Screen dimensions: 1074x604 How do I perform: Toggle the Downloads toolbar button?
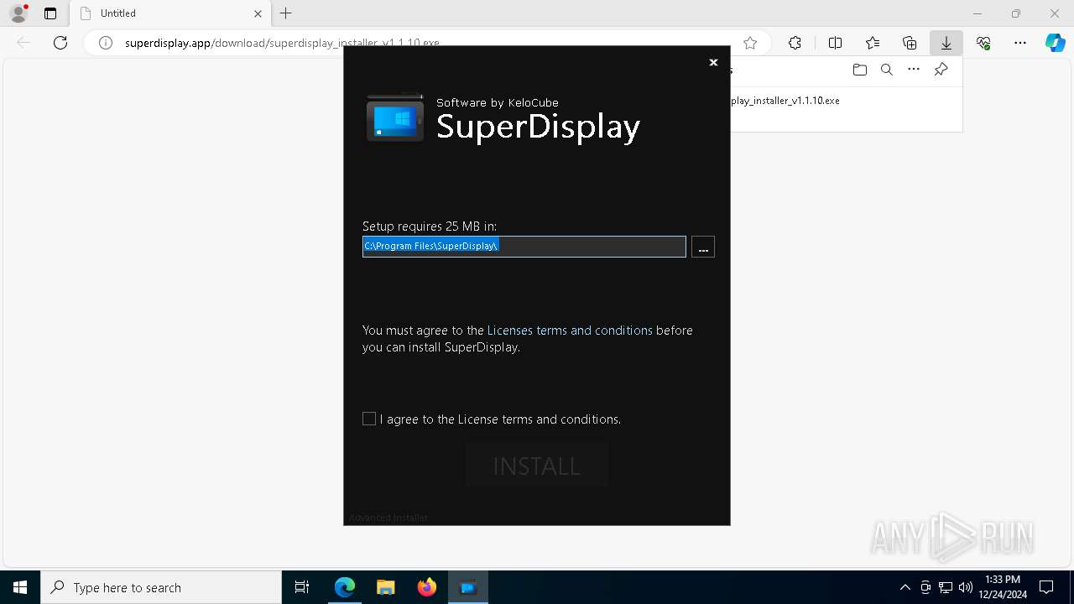coord(946,43)
